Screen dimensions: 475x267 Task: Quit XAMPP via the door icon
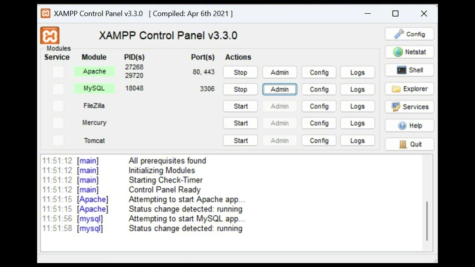coord(403,144)
